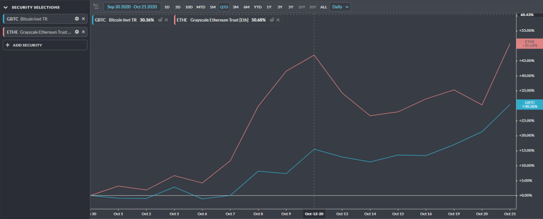
Task: Choose the 3M period tab
Action: pos(235,7)
